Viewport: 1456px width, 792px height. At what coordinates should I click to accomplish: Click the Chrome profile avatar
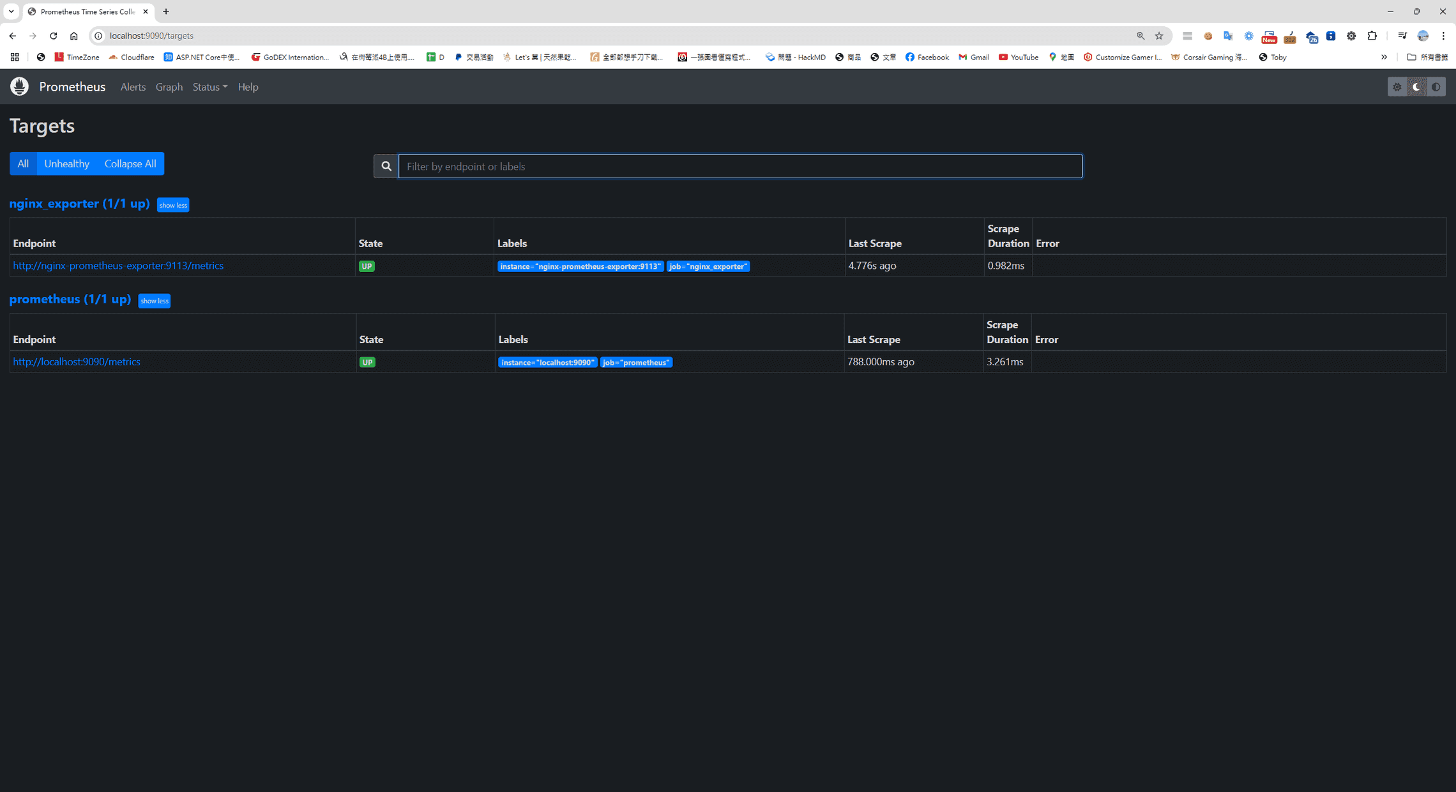1423,36
